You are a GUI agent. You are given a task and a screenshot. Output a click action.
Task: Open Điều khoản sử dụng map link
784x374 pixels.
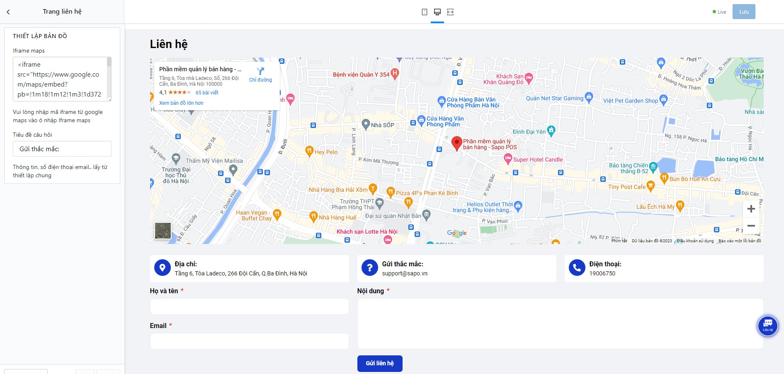click(695, 241)
